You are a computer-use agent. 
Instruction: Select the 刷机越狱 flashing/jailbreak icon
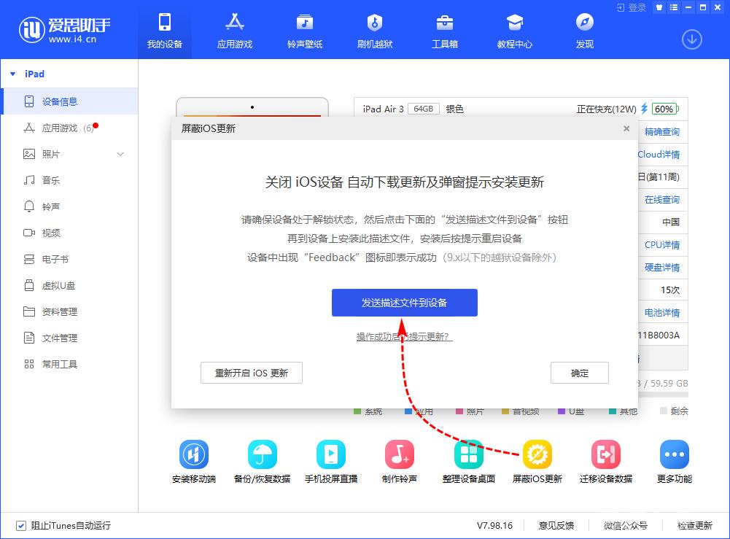pos(374,29)
